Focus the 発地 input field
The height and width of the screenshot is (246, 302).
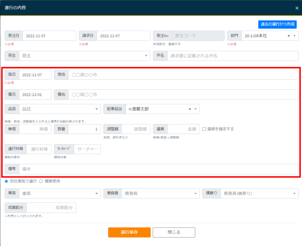pos(183,75)
